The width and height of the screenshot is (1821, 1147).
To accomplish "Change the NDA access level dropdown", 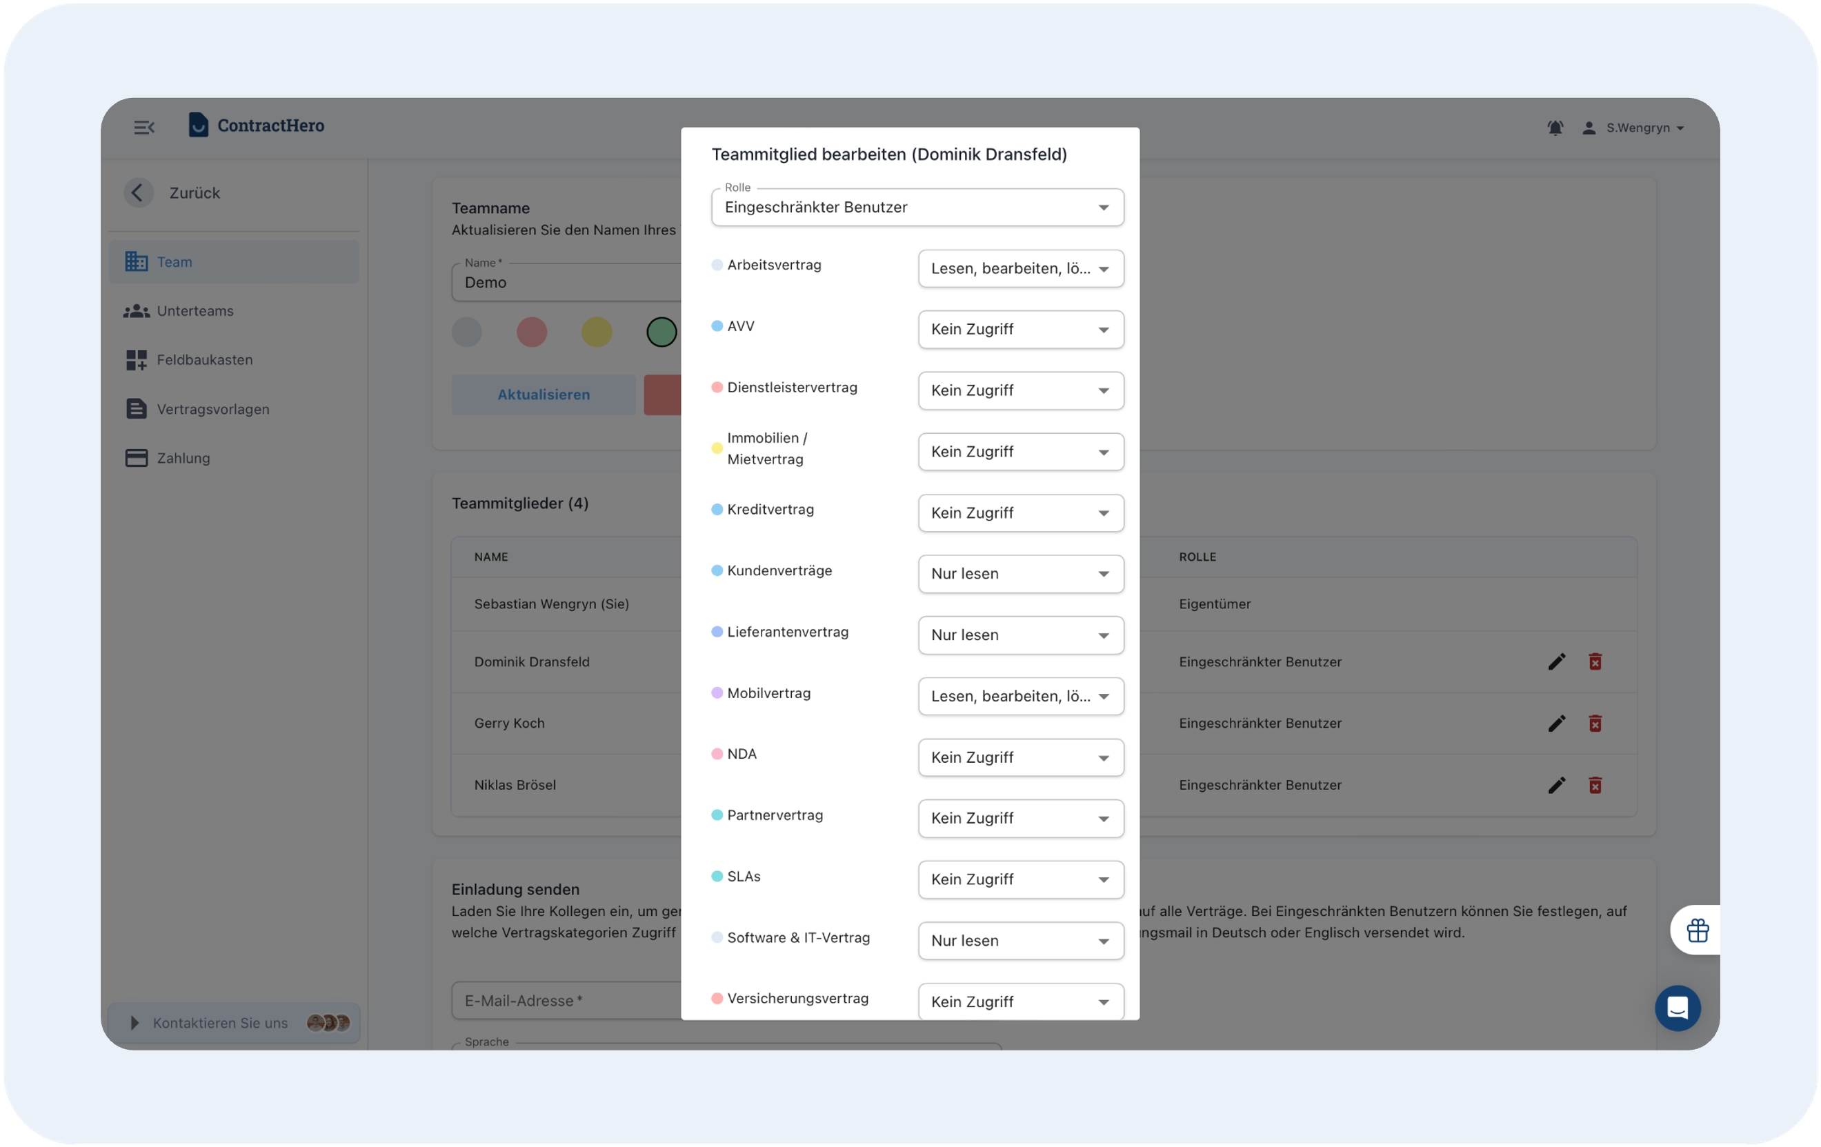I will [1020, 757].
